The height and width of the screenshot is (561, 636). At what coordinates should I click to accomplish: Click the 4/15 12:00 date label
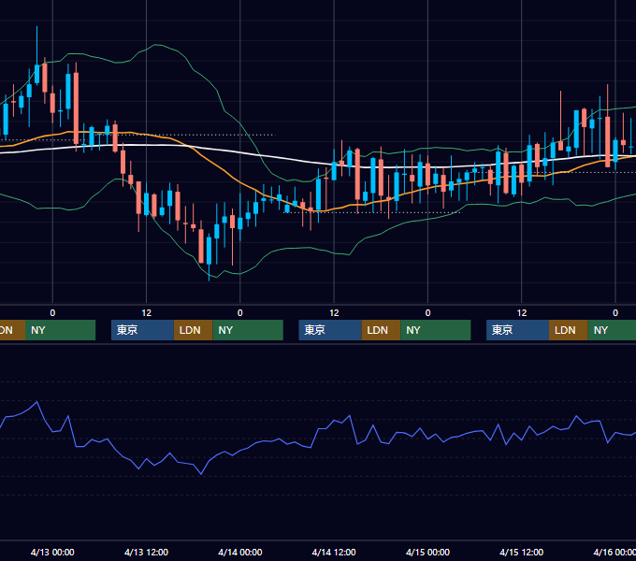521,552
